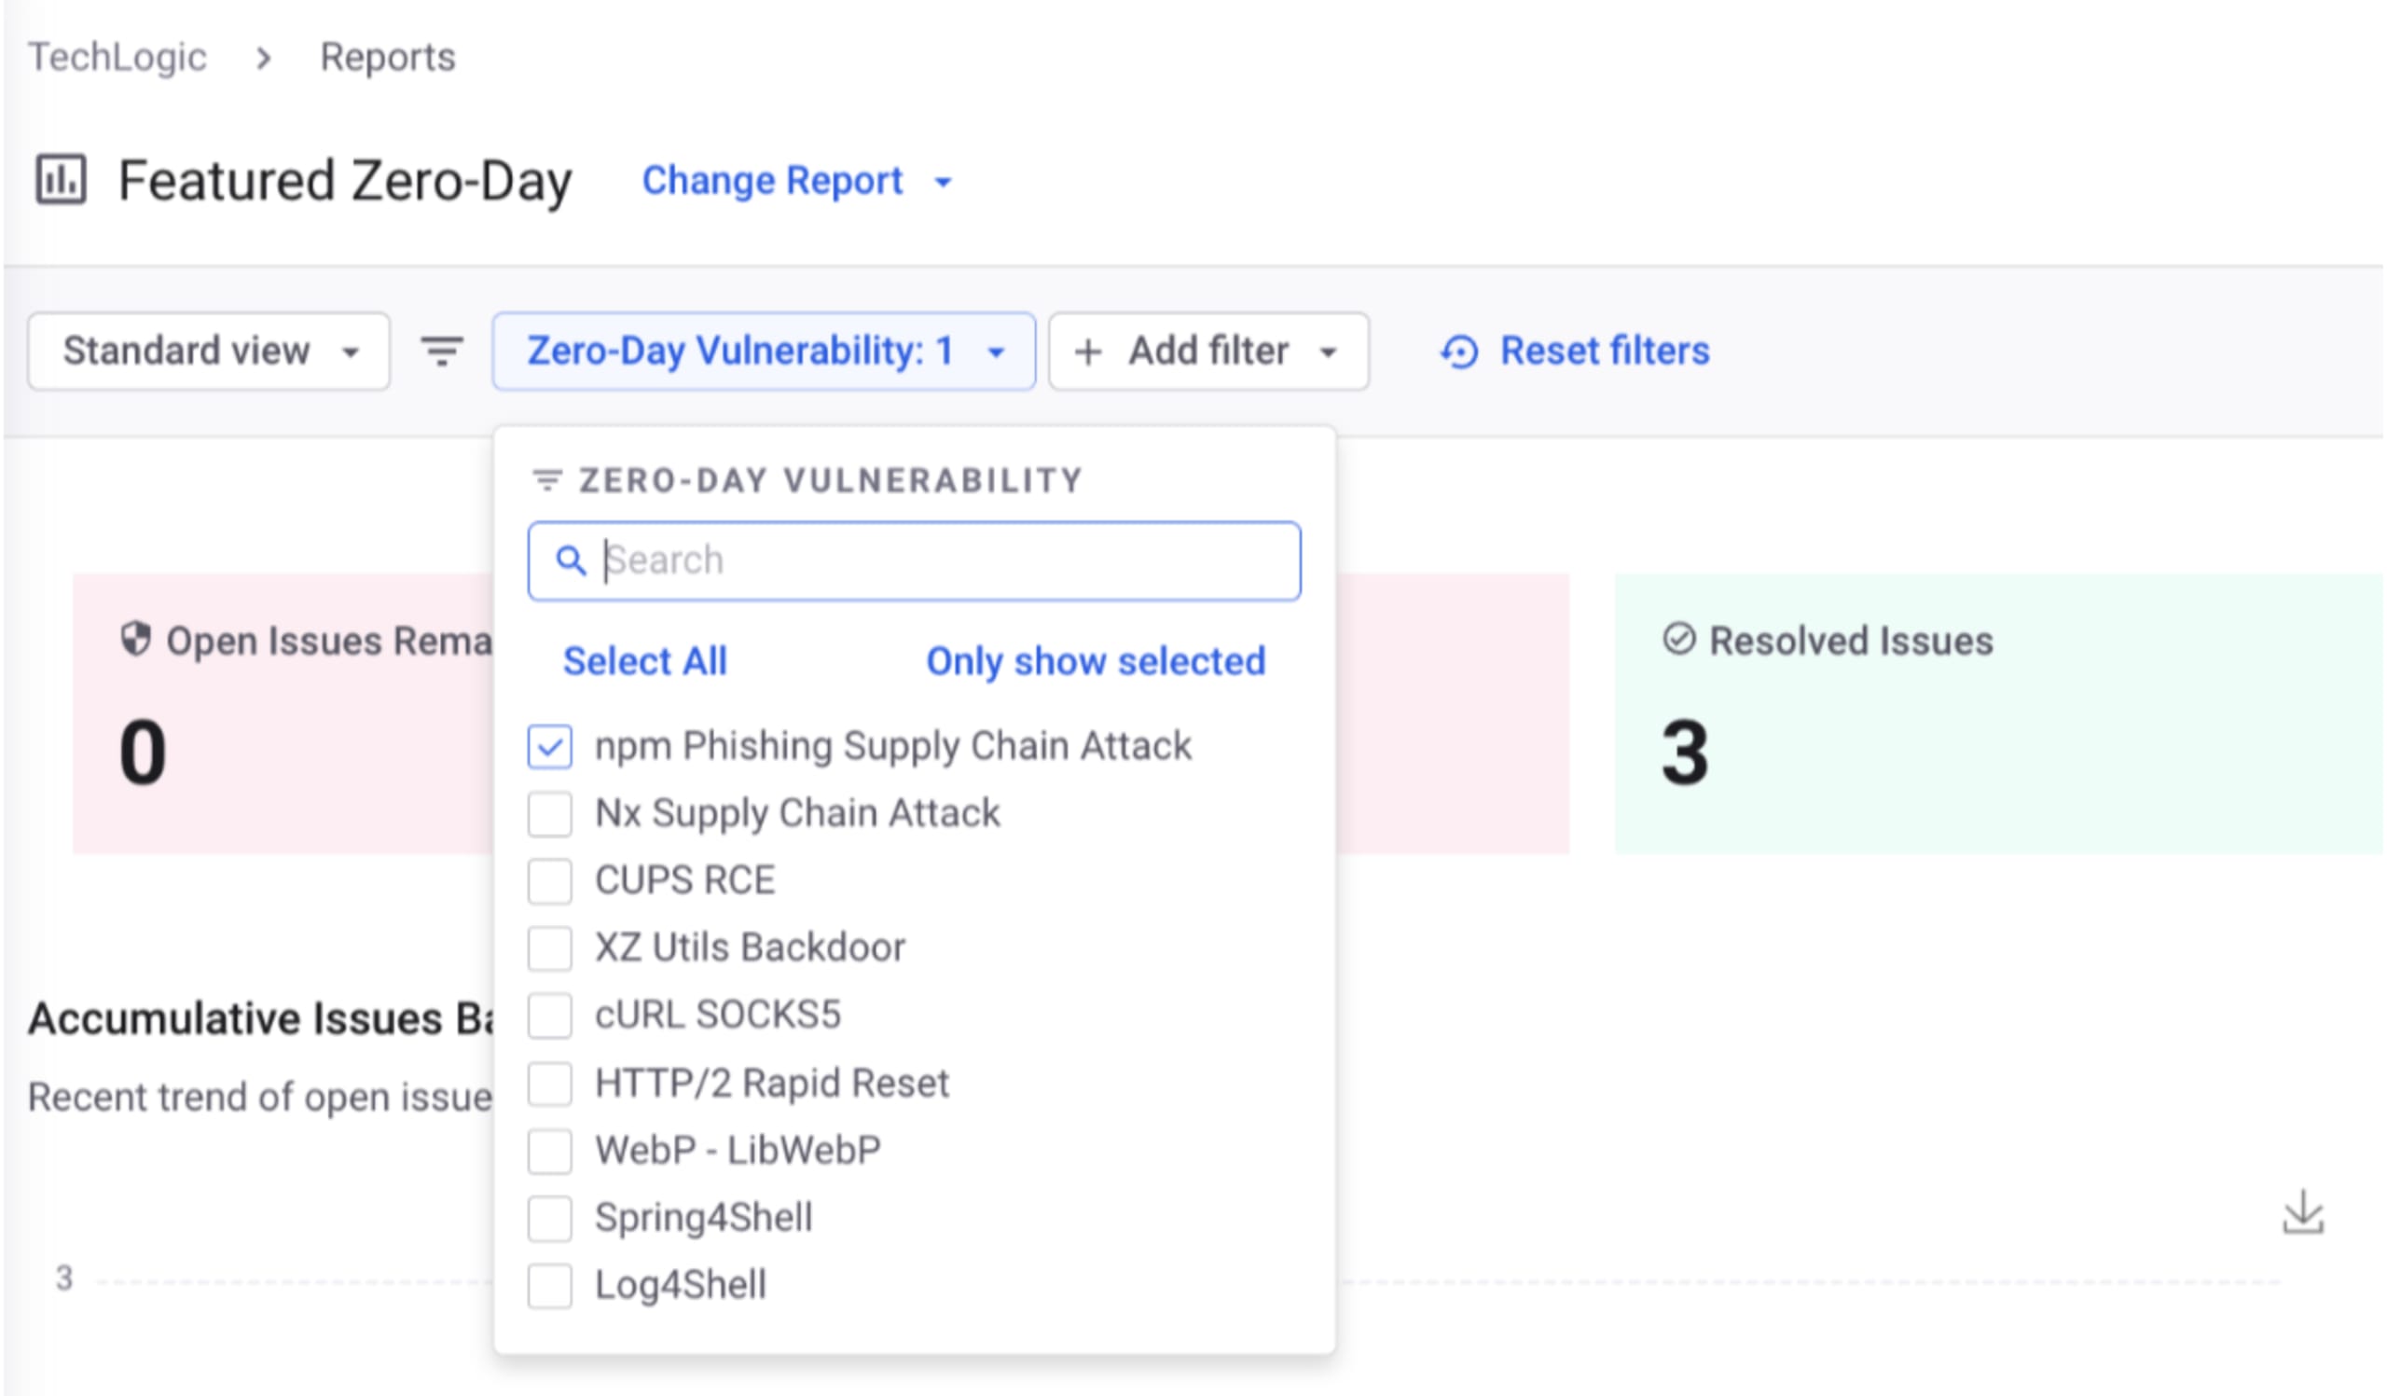Viewport: 2387px width, 1396px height.
Task: Focus the vulnerability Search input field
Action: [x=947, y=560]
